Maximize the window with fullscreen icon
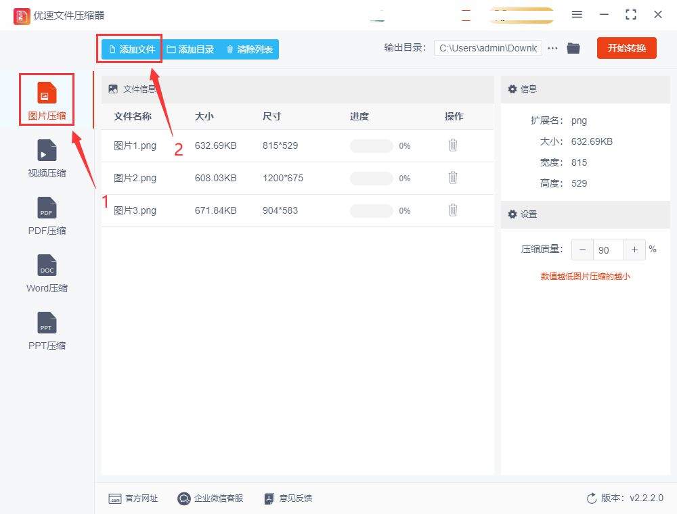 (x=631, y=15)
